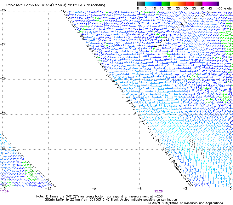Image resolution: width=233 pixels, height=205 pixels.
Task: Click the legend label '10'
Action: (154, 9)
